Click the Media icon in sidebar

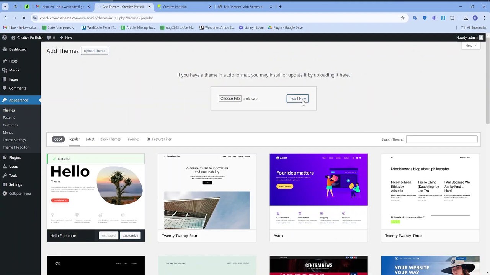4,70
